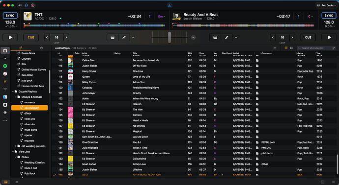
Task: Open the dice automix source icon
Action: (5, 113)
